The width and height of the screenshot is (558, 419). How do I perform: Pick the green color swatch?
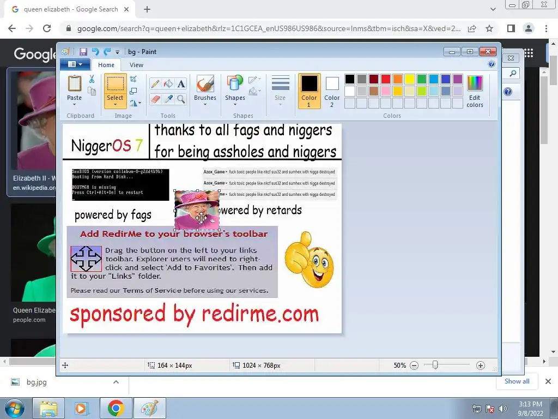tap(422, 79)
